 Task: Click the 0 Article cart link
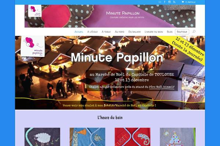click(190, 2)
